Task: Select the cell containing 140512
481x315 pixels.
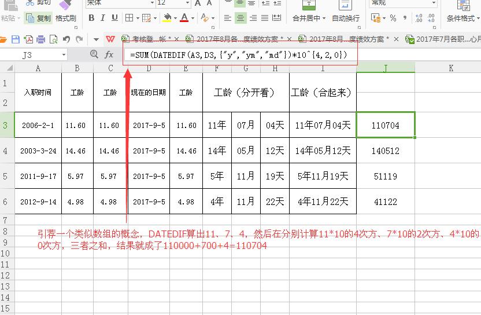Action: 386,151
